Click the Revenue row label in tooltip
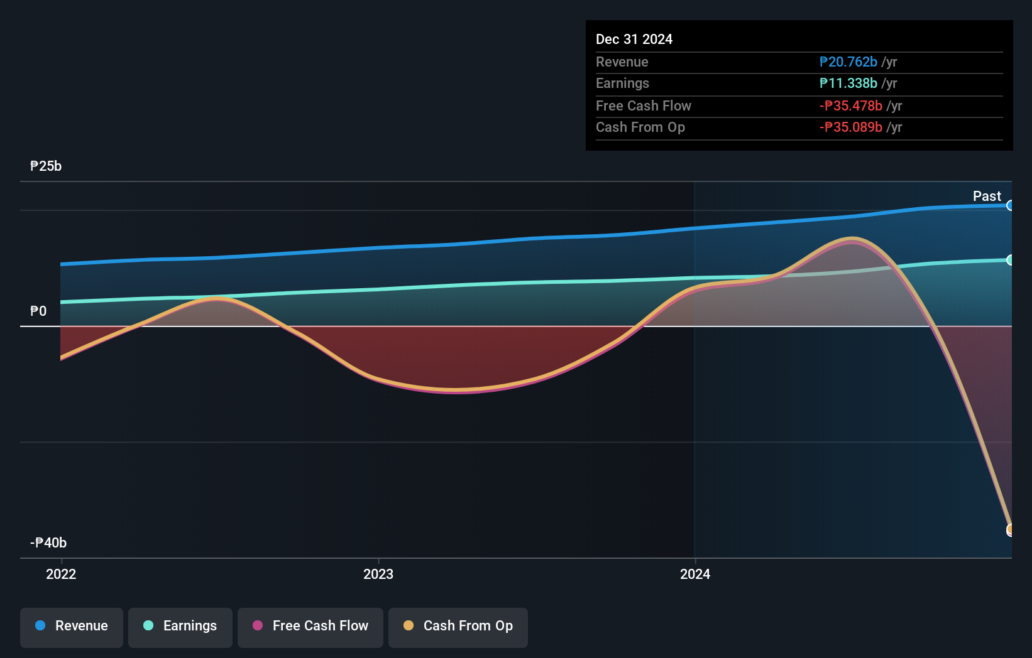The image size is (1032, 658). [622, 62]
